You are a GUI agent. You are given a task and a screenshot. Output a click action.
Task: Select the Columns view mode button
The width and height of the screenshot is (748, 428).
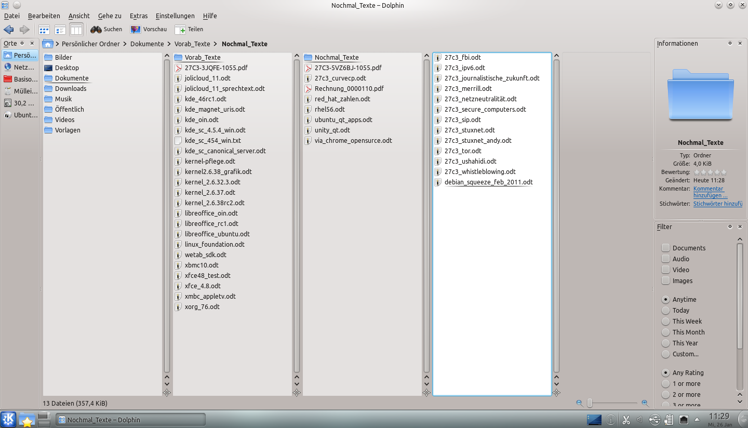tap(76, 30)
